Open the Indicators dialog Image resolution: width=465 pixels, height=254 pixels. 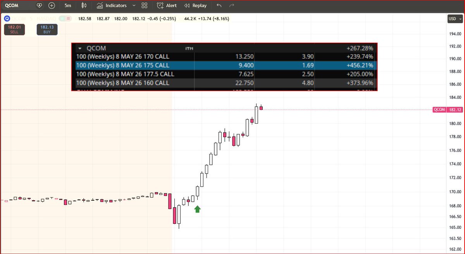point(112,6)
